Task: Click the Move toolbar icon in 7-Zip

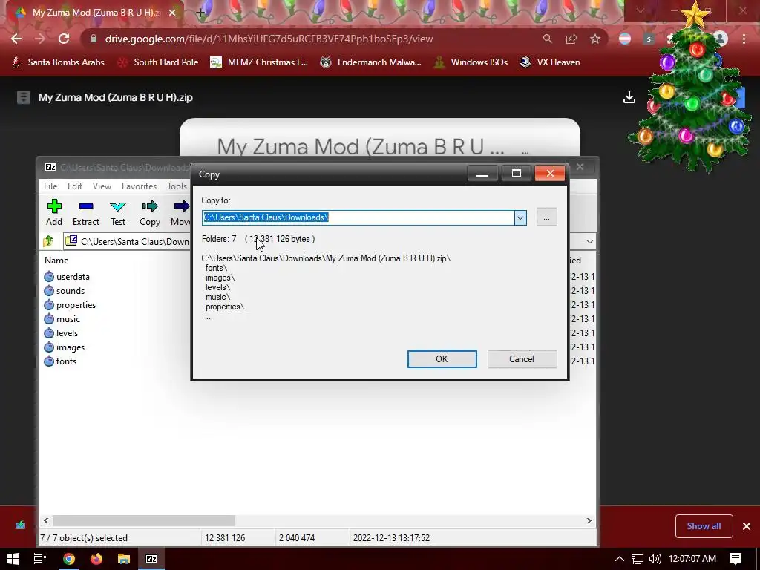Action: [x=180, y=212]
